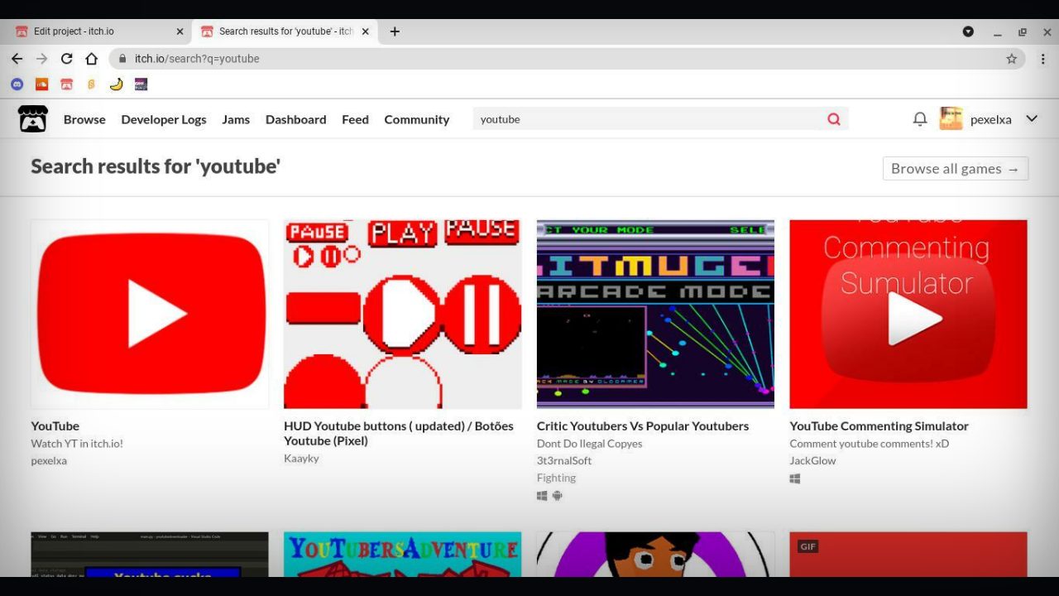Click author link '3t3rnalSoft'
This screenshot has height=596, width=1059.
[564, 461]
